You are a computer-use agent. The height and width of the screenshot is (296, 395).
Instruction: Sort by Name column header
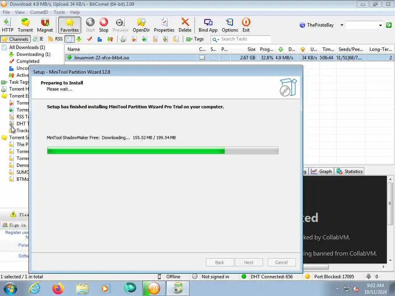click(x=131, y=49)
